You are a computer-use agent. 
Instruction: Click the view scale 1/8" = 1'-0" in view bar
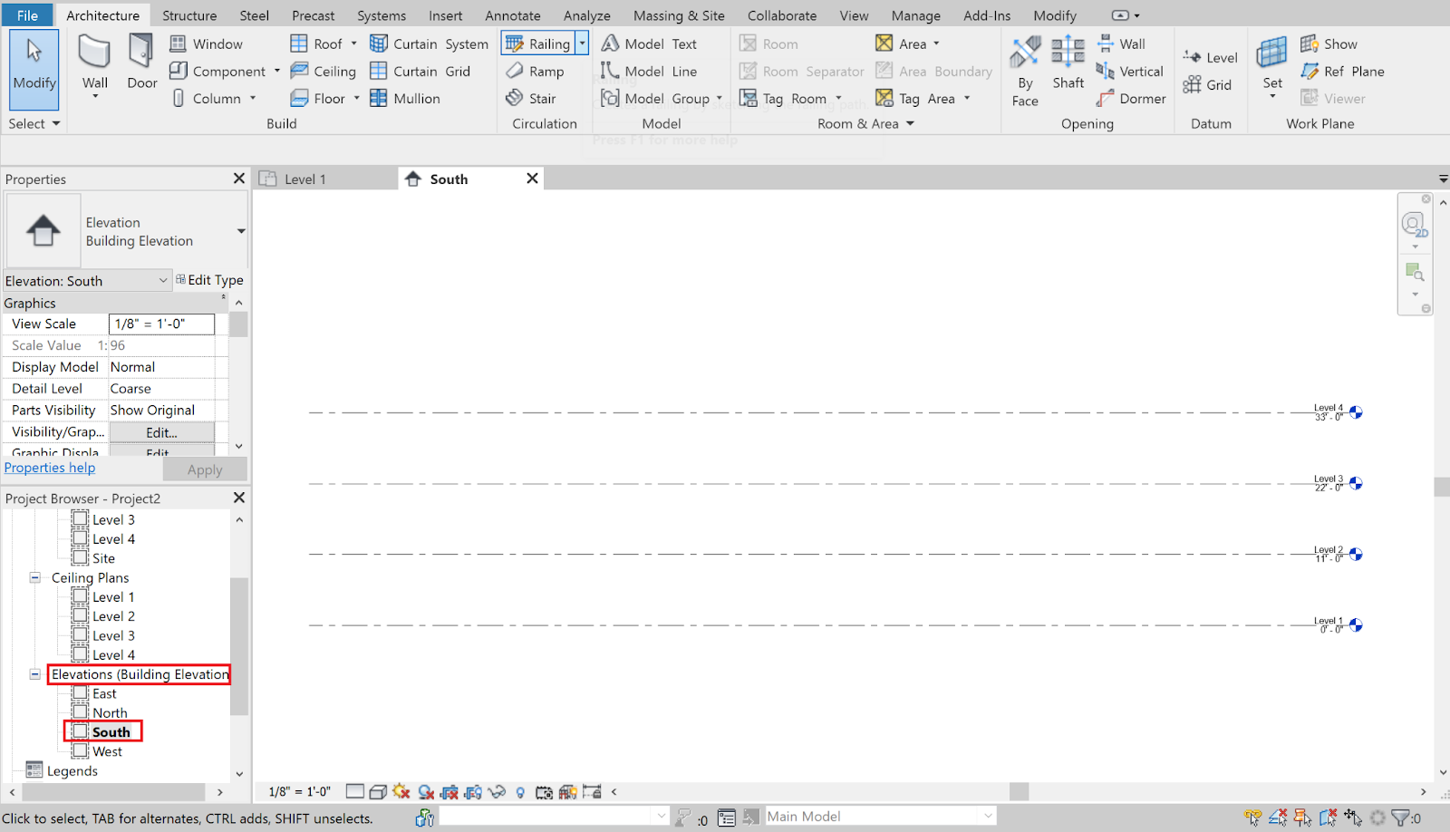coord(300,791)
